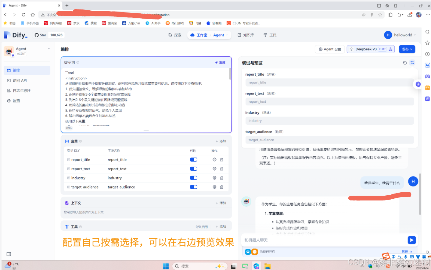Viewport: 431px width, 270px height.
Task: Delete the target_audience variable
Action: (x=222, y=187)
